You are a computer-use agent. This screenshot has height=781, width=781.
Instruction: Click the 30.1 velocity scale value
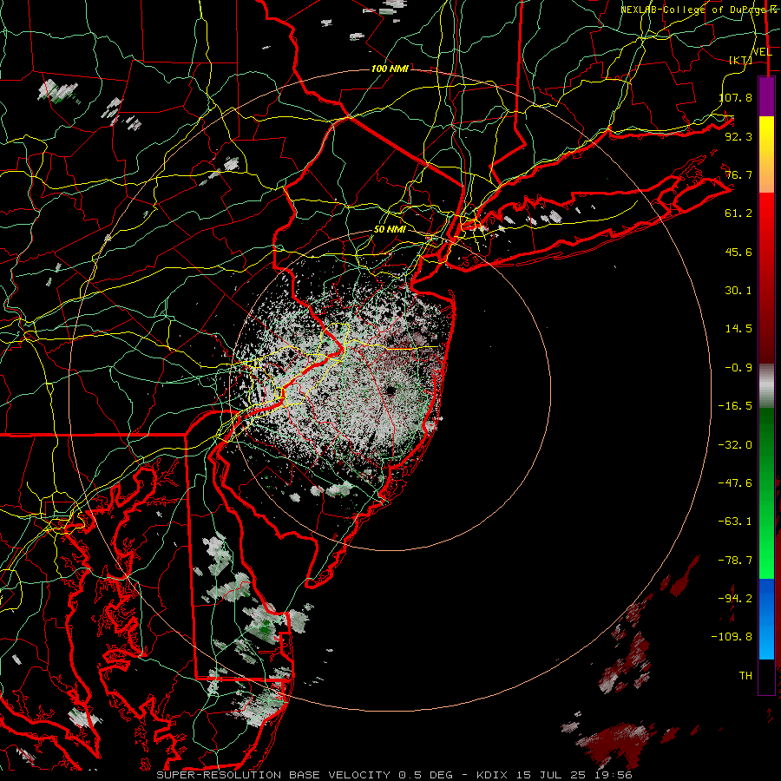pyautogui.click(x=738, y=291)
